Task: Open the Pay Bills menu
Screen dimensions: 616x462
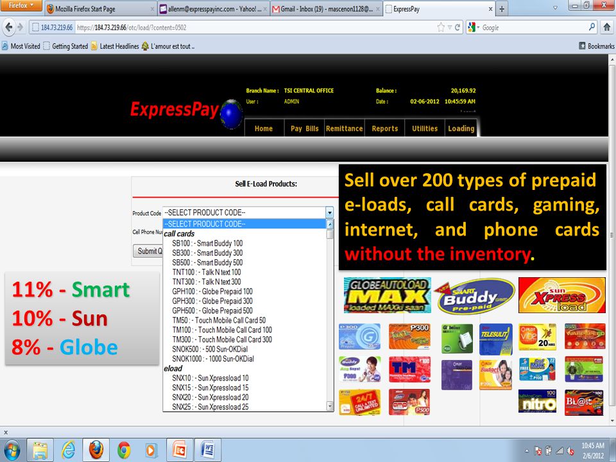Action: pos(304,128)
